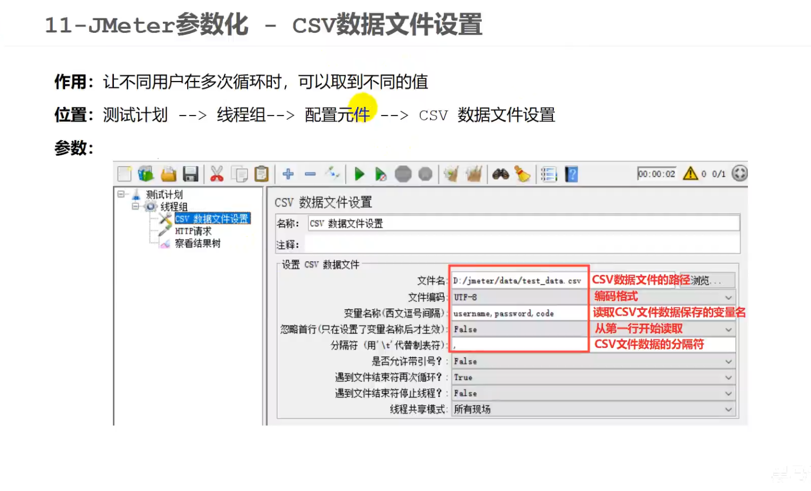Select HTTP请求 in the tree
The height and width of the screenshot is (491, 811).
pyautogui.click(x=193, y=231)
